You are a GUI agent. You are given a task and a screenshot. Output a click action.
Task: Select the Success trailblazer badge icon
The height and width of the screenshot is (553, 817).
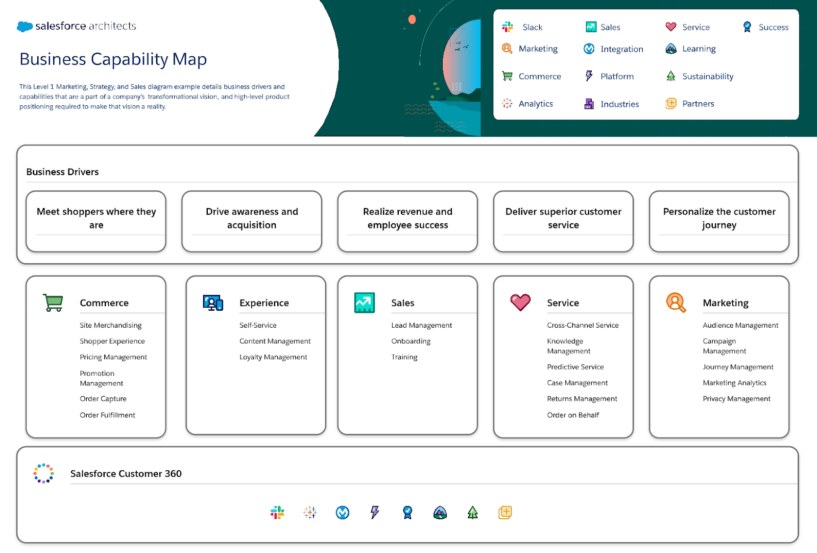(x=748, y=26)
